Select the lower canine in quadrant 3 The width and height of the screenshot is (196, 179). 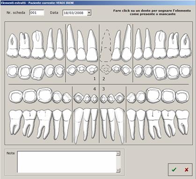pyautogui.click(x=120, y=125)
